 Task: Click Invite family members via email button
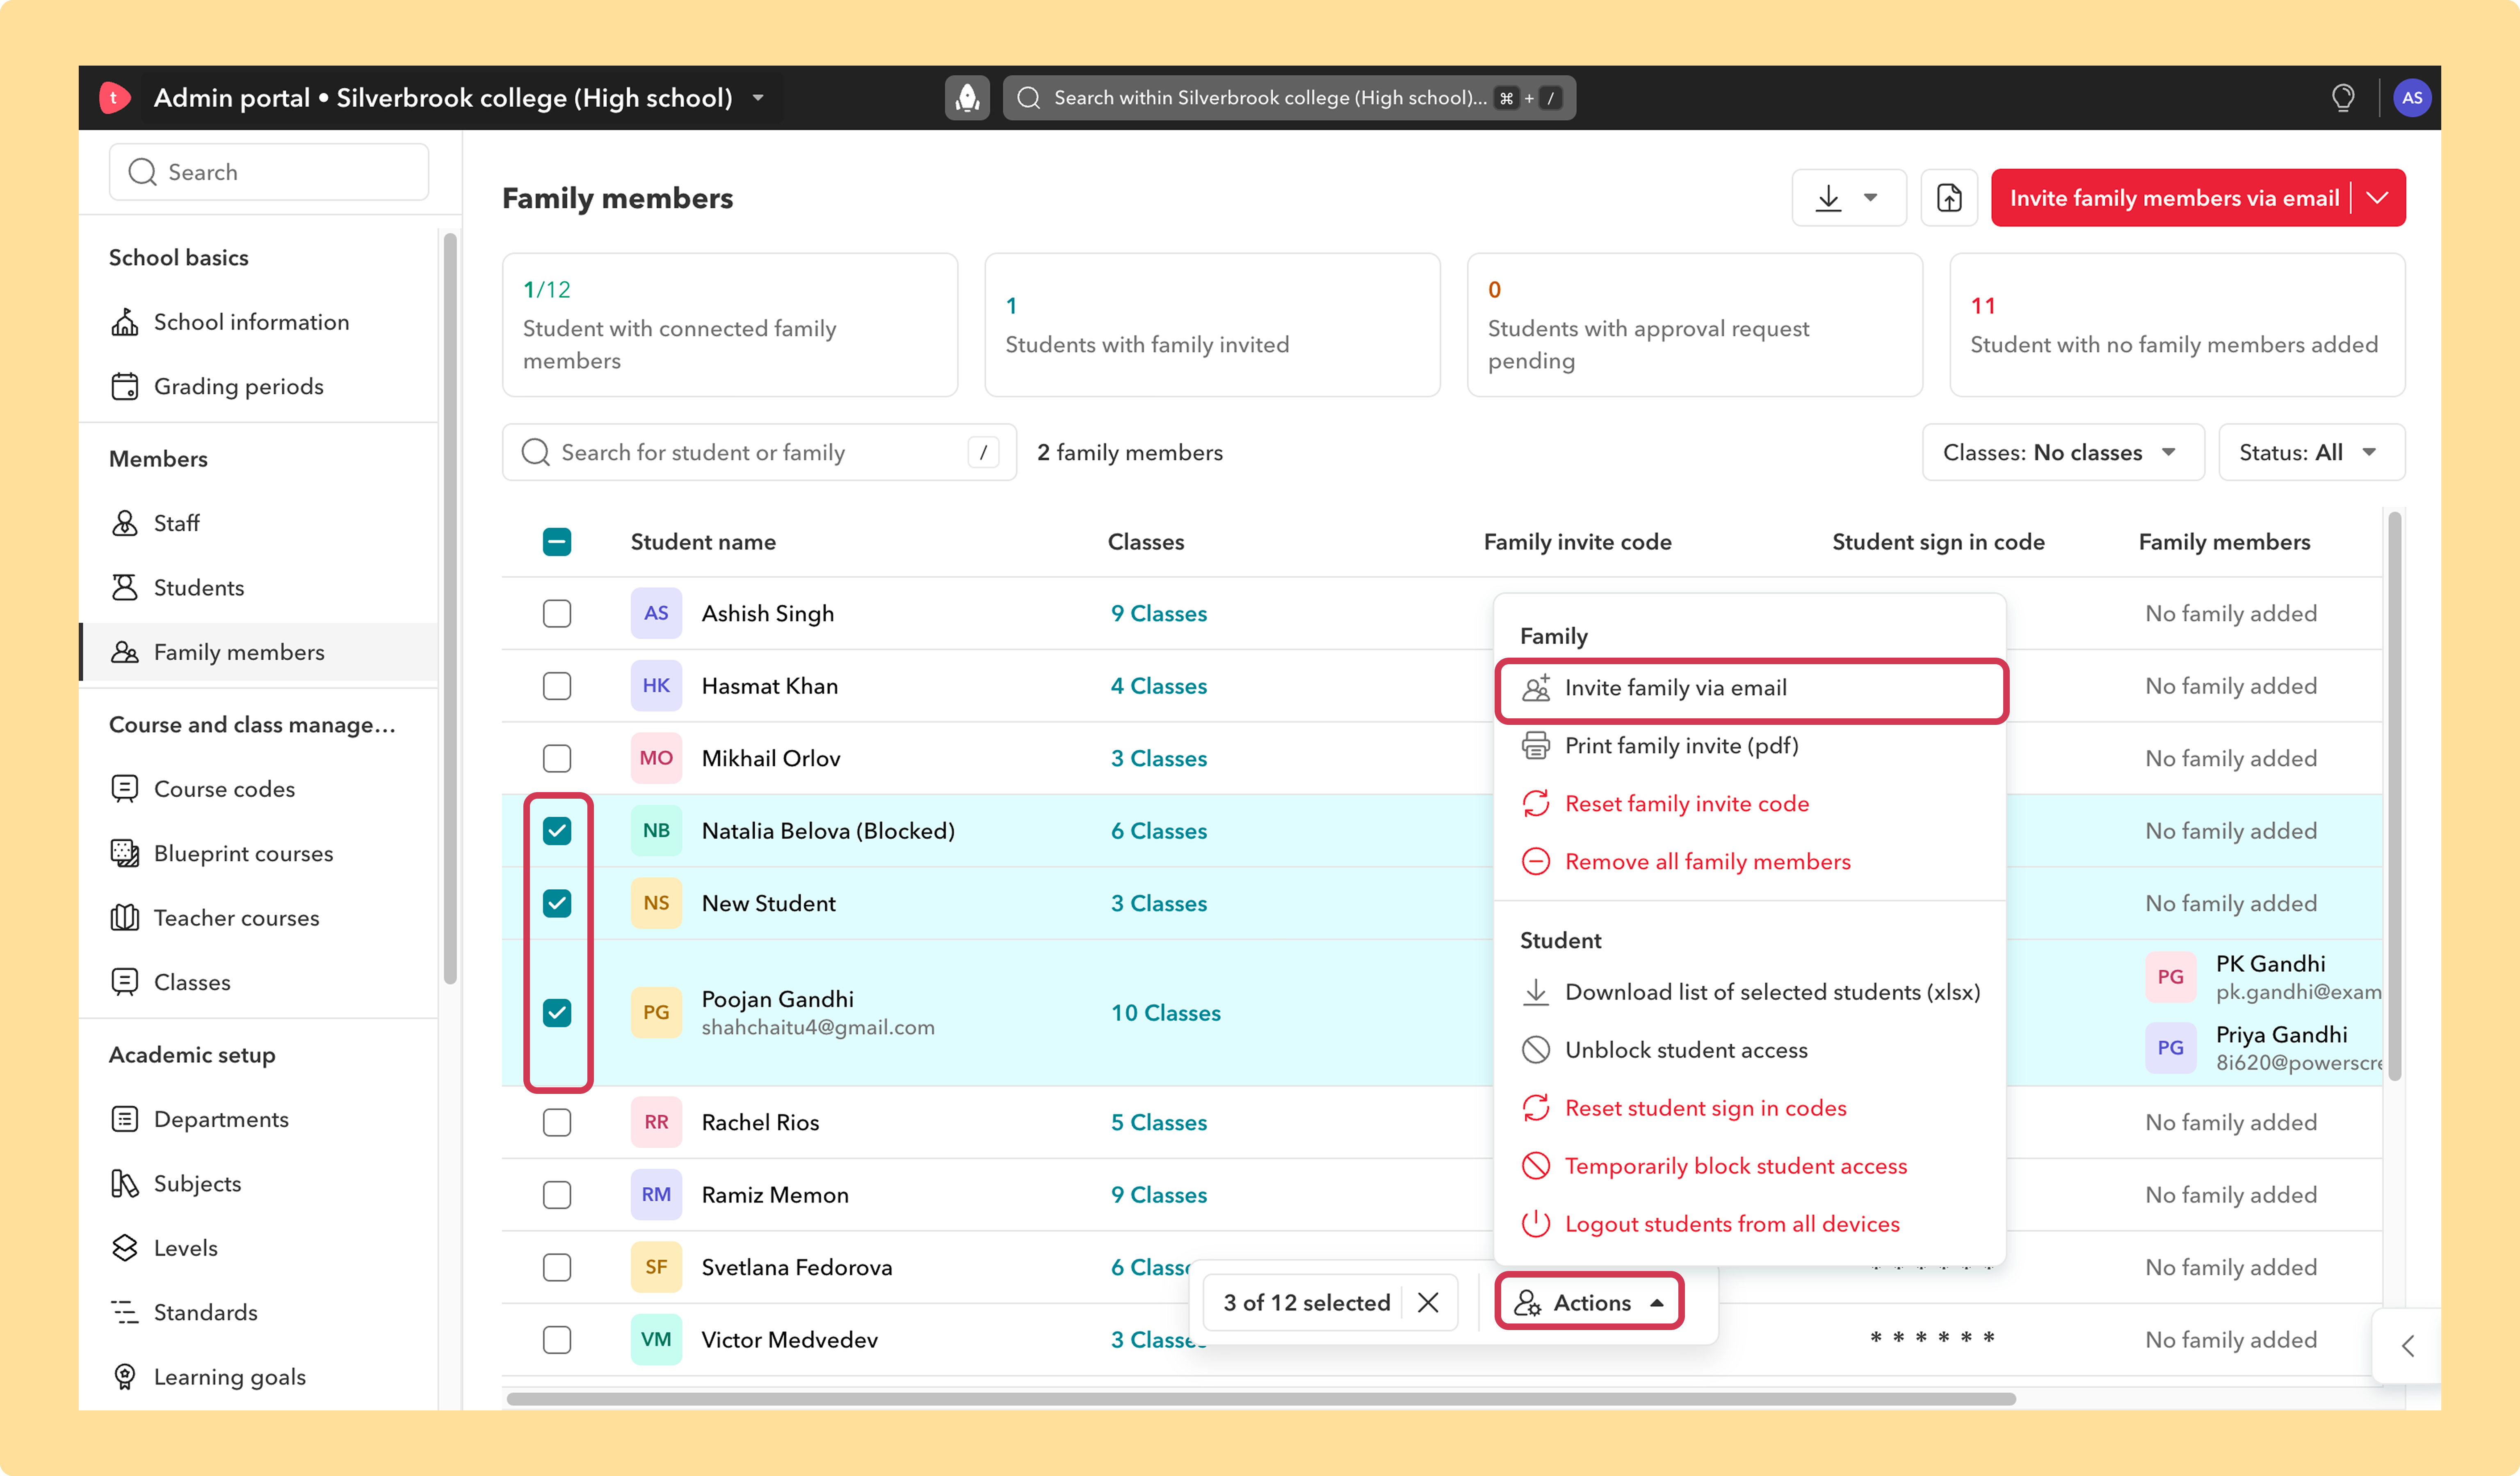2173,198
